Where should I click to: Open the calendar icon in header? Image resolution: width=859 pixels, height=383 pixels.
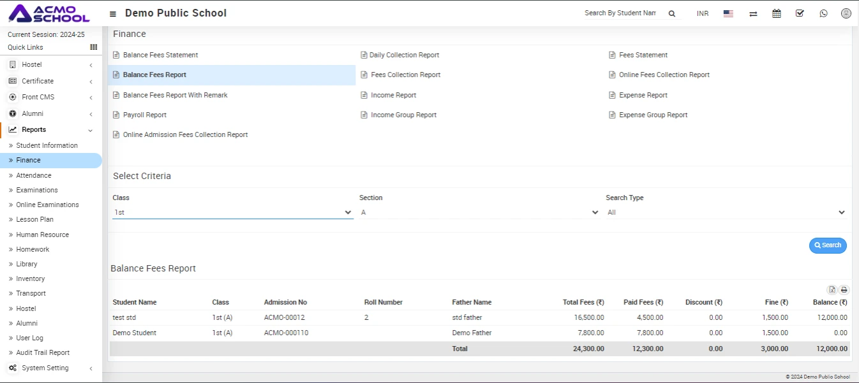click(777, 13)
